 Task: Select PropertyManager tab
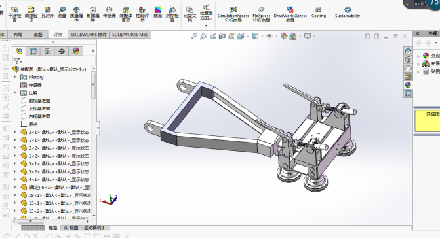click(33, 51)
